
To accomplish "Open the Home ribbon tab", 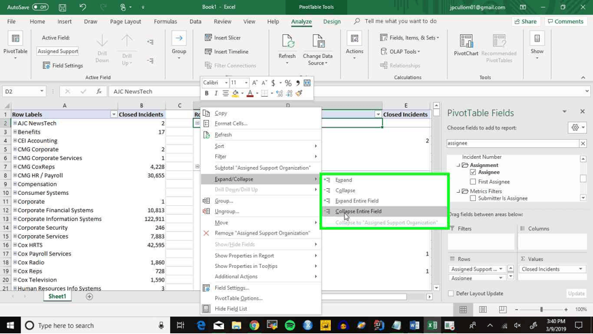I will (x=37, y=22).
